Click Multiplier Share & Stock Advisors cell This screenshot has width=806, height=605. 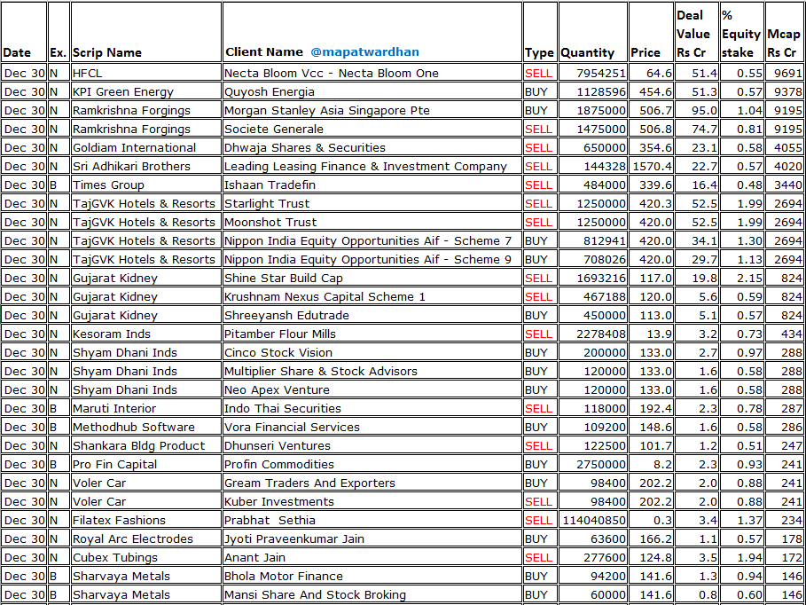click(x=372, y=371)
